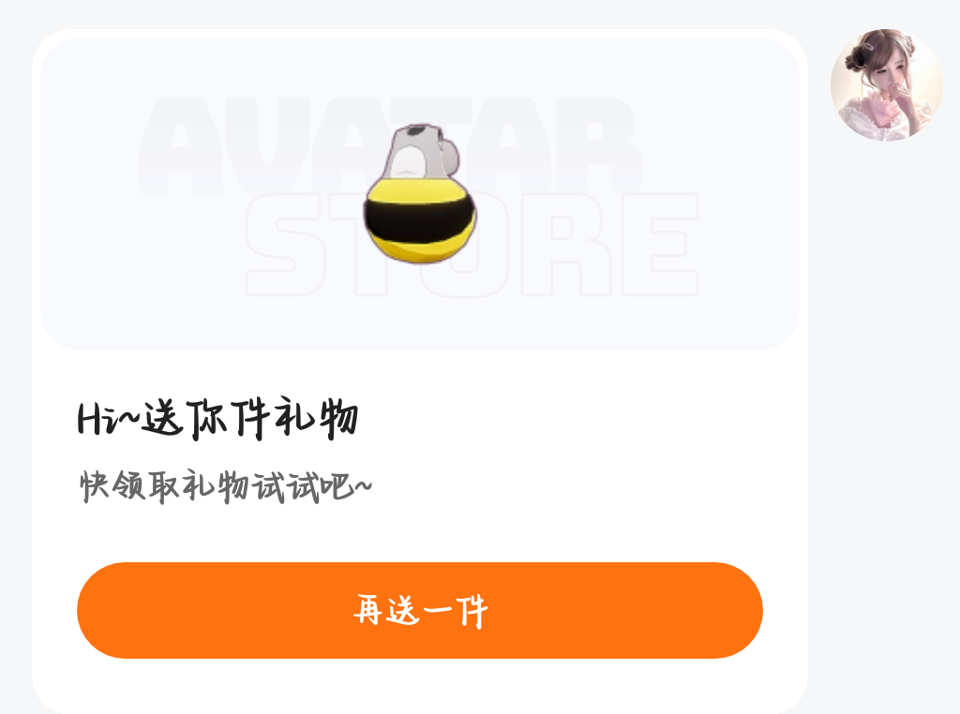This screenshot has width=960, height=714.
Task: Tap the 快领取礼物试试吧~ subtitle
Action: click(x=225, y=486)
